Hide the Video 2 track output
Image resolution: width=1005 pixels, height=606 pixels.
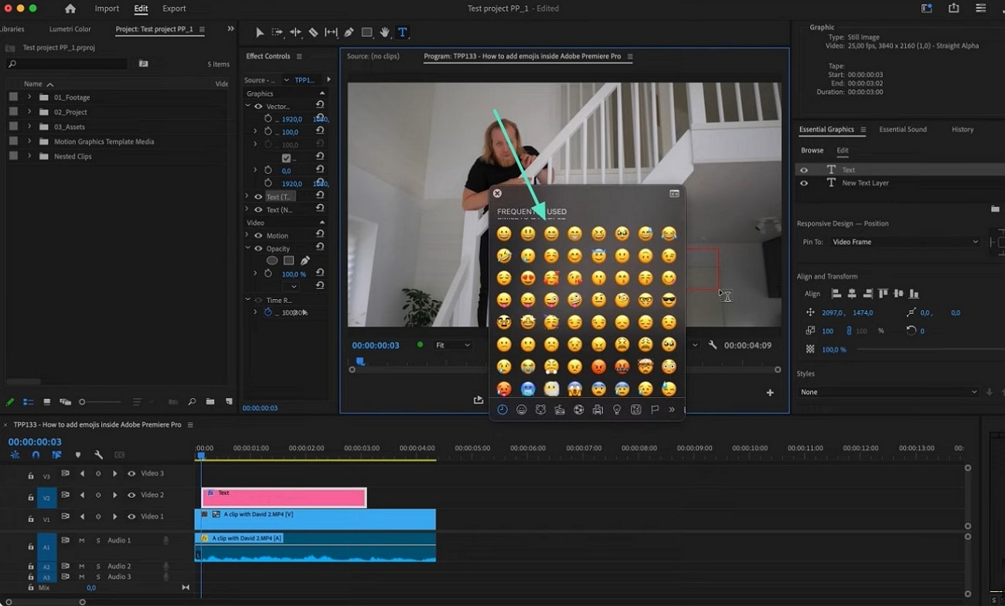[131, 495]
